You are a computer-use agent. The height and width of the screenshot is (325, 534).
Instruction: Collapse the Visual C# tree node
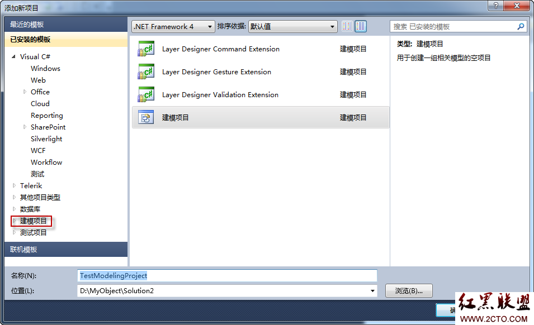13,56
